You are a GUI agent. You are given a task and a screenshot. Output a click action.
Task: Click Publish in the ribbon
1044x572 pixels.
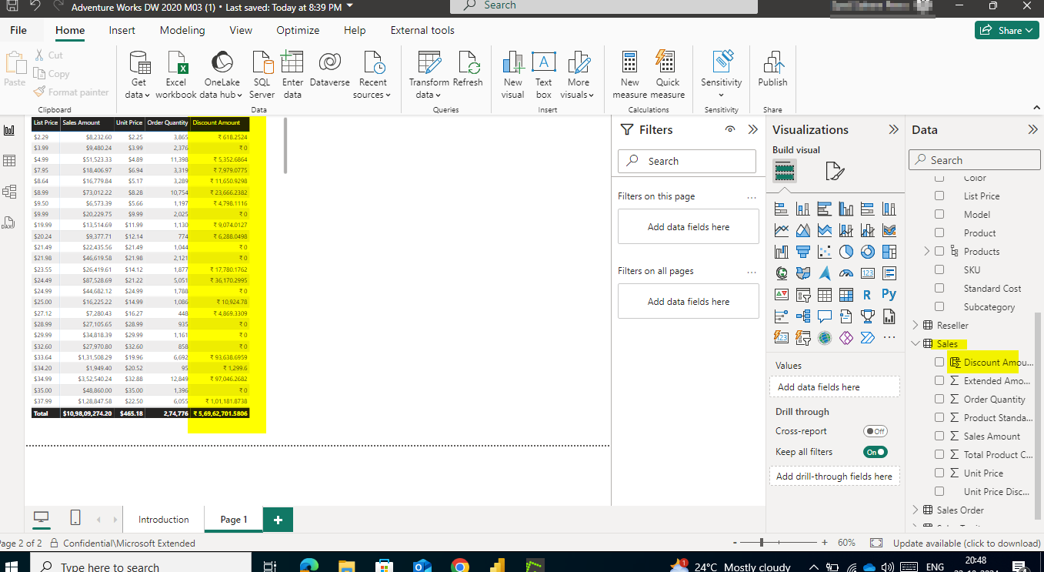[x=772, y=70]
